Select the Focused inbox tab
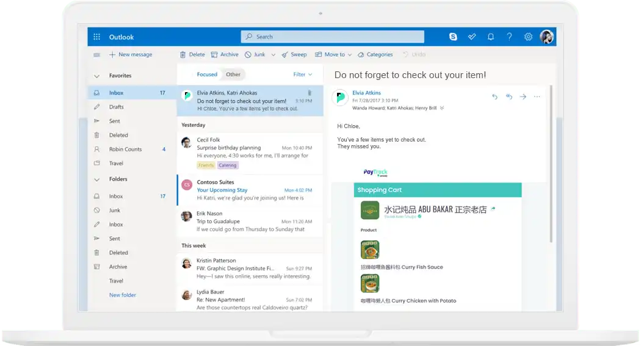 [x=207, y=74]
